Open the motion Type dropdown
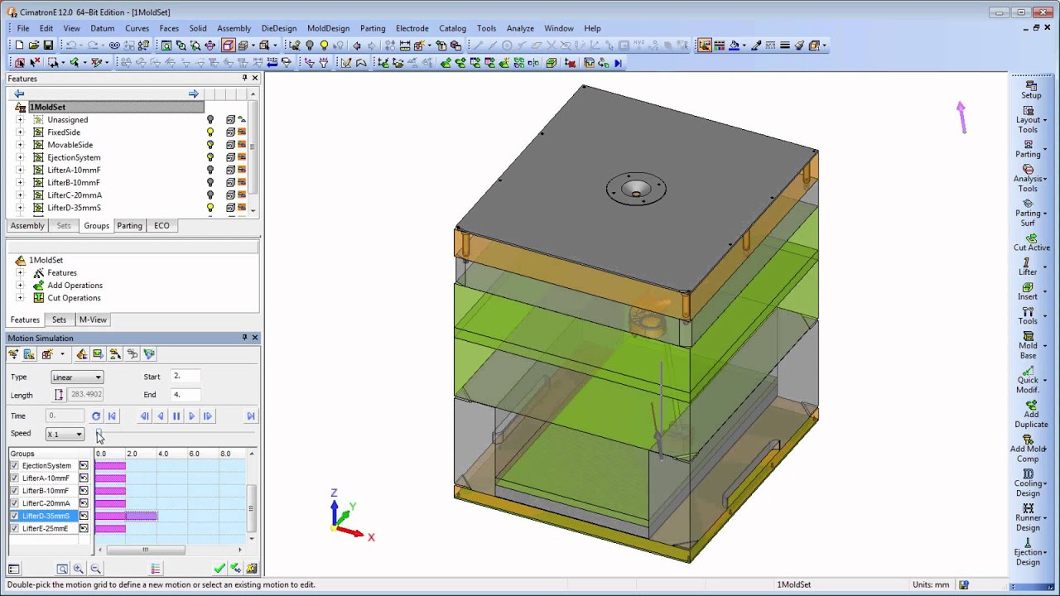 pyautogui.click(x=76, y=377)
